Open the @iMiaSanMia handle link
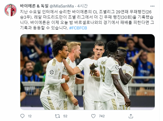 click(x=62, y=6)
